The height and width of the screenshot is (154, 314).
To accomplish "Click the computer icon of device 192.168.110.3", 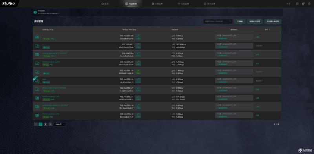I will tap(37, 46).
